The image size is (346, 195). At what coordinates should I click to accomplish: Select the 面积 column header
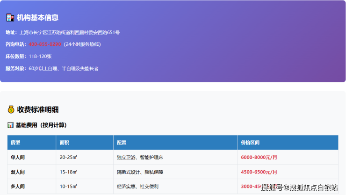[65, 143]
